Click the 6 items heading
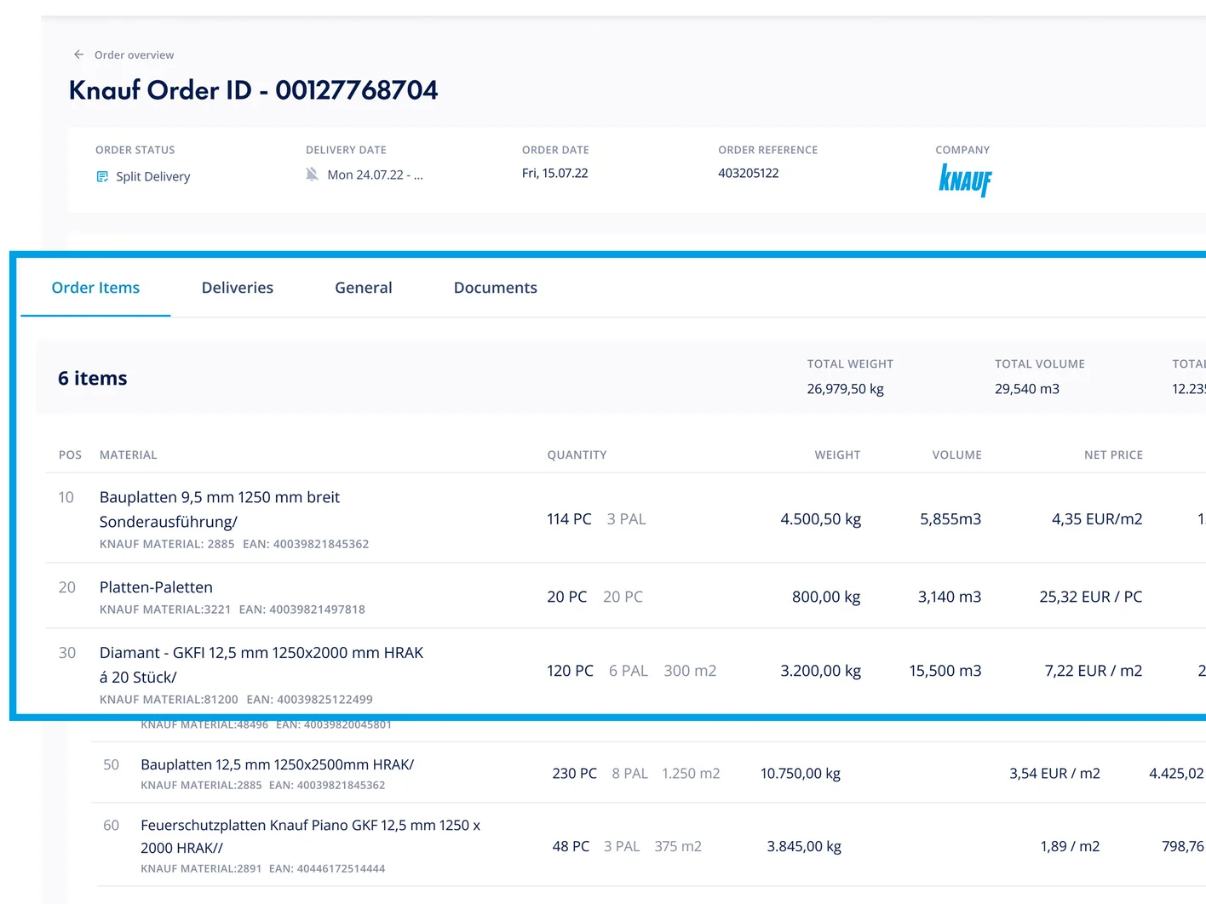Image resolution: width=1206 pixels, height=904 pixels. pyautogui.click(x=93, y=378)
